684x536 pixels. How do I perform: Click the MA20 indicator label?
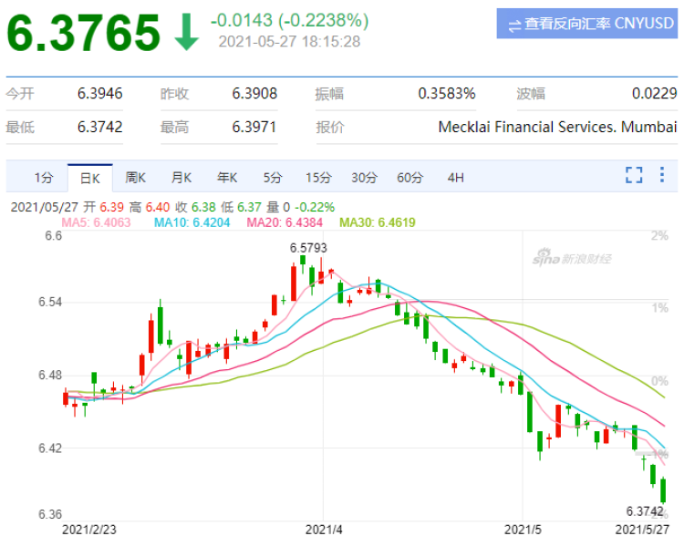tap(285, 222)
